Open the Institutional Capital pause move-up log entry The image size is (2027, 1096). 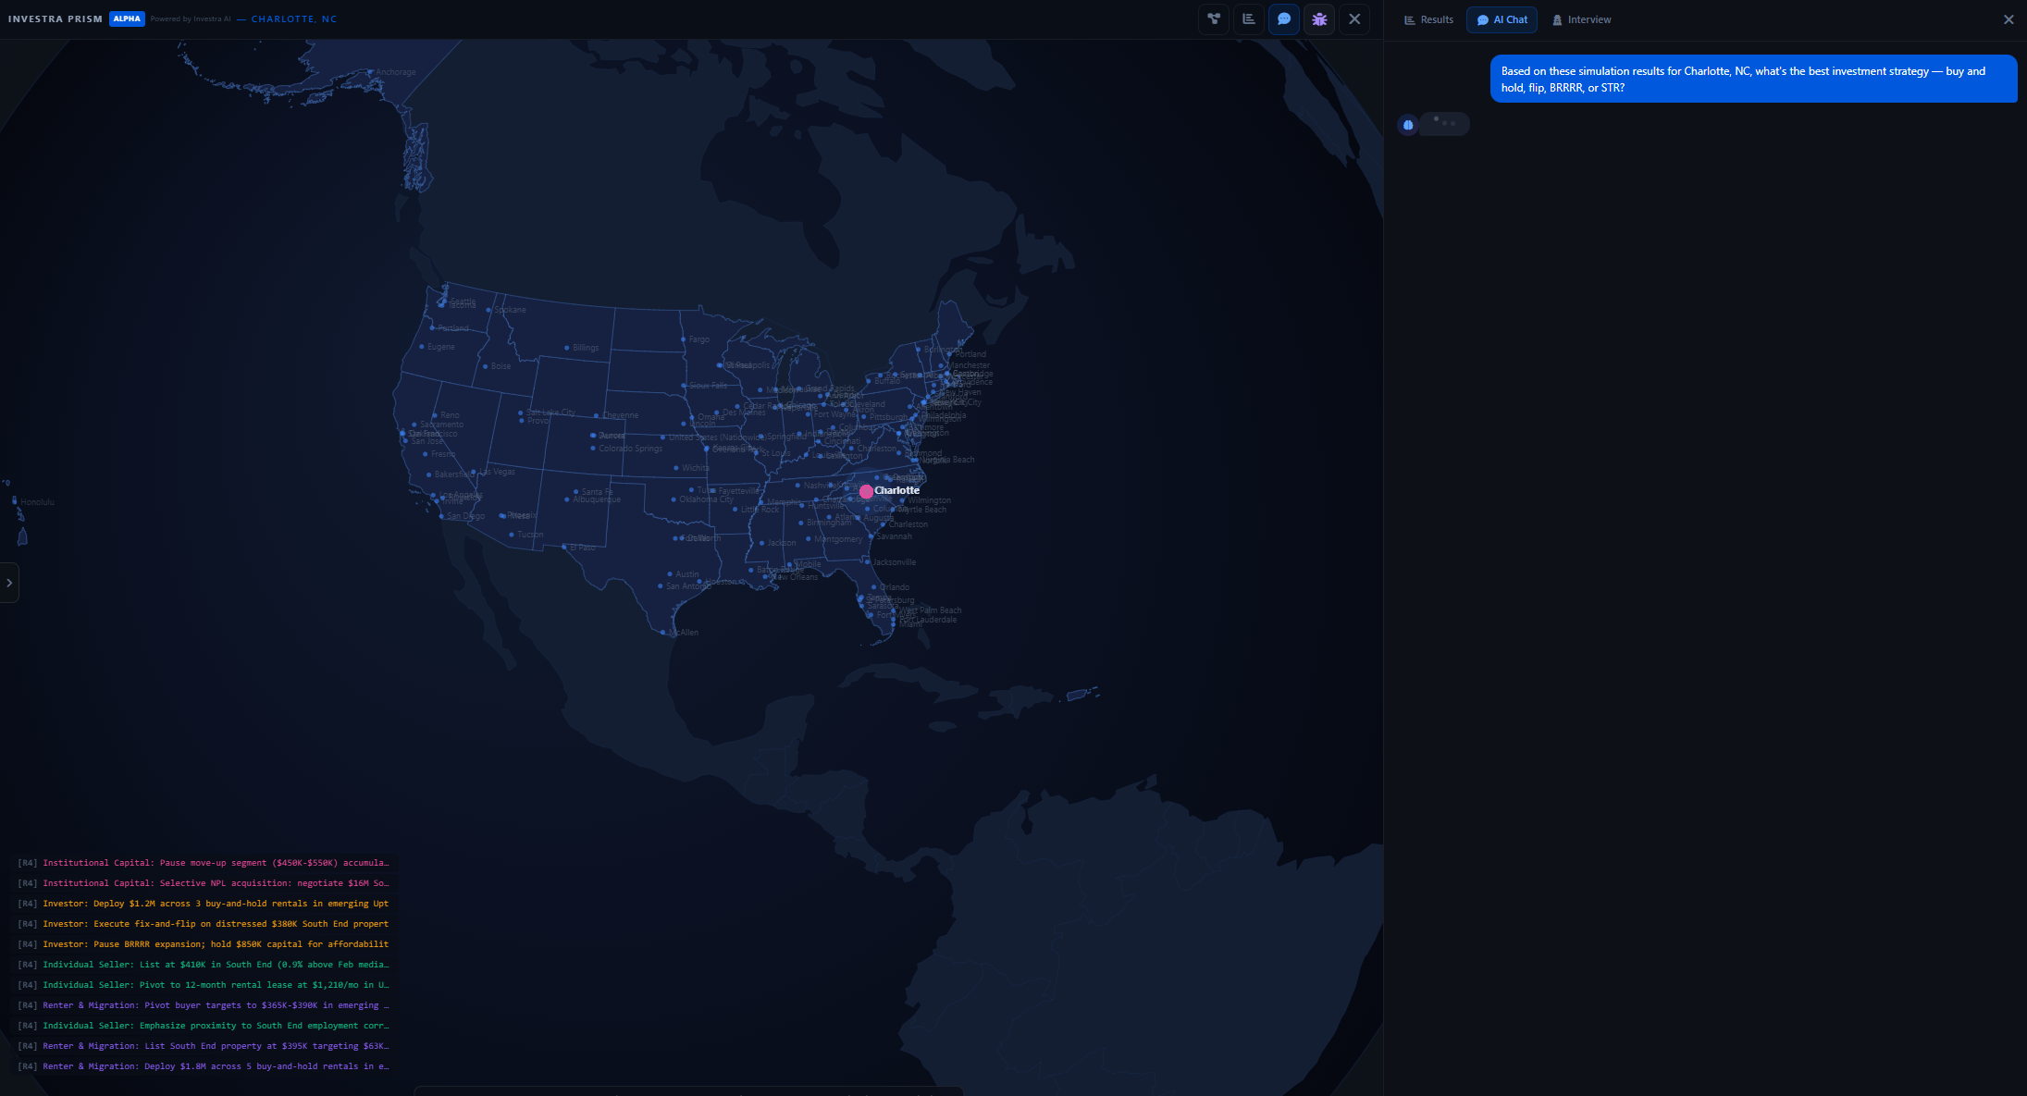click(x=204, y=863)
